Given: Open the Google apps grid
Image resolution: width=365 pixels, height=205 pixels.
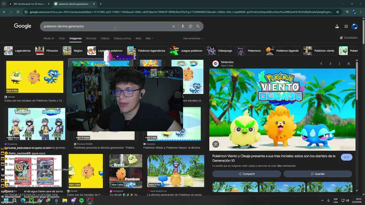Looking at the screenshot, I should pyautogui.click(x=346, y=26).
